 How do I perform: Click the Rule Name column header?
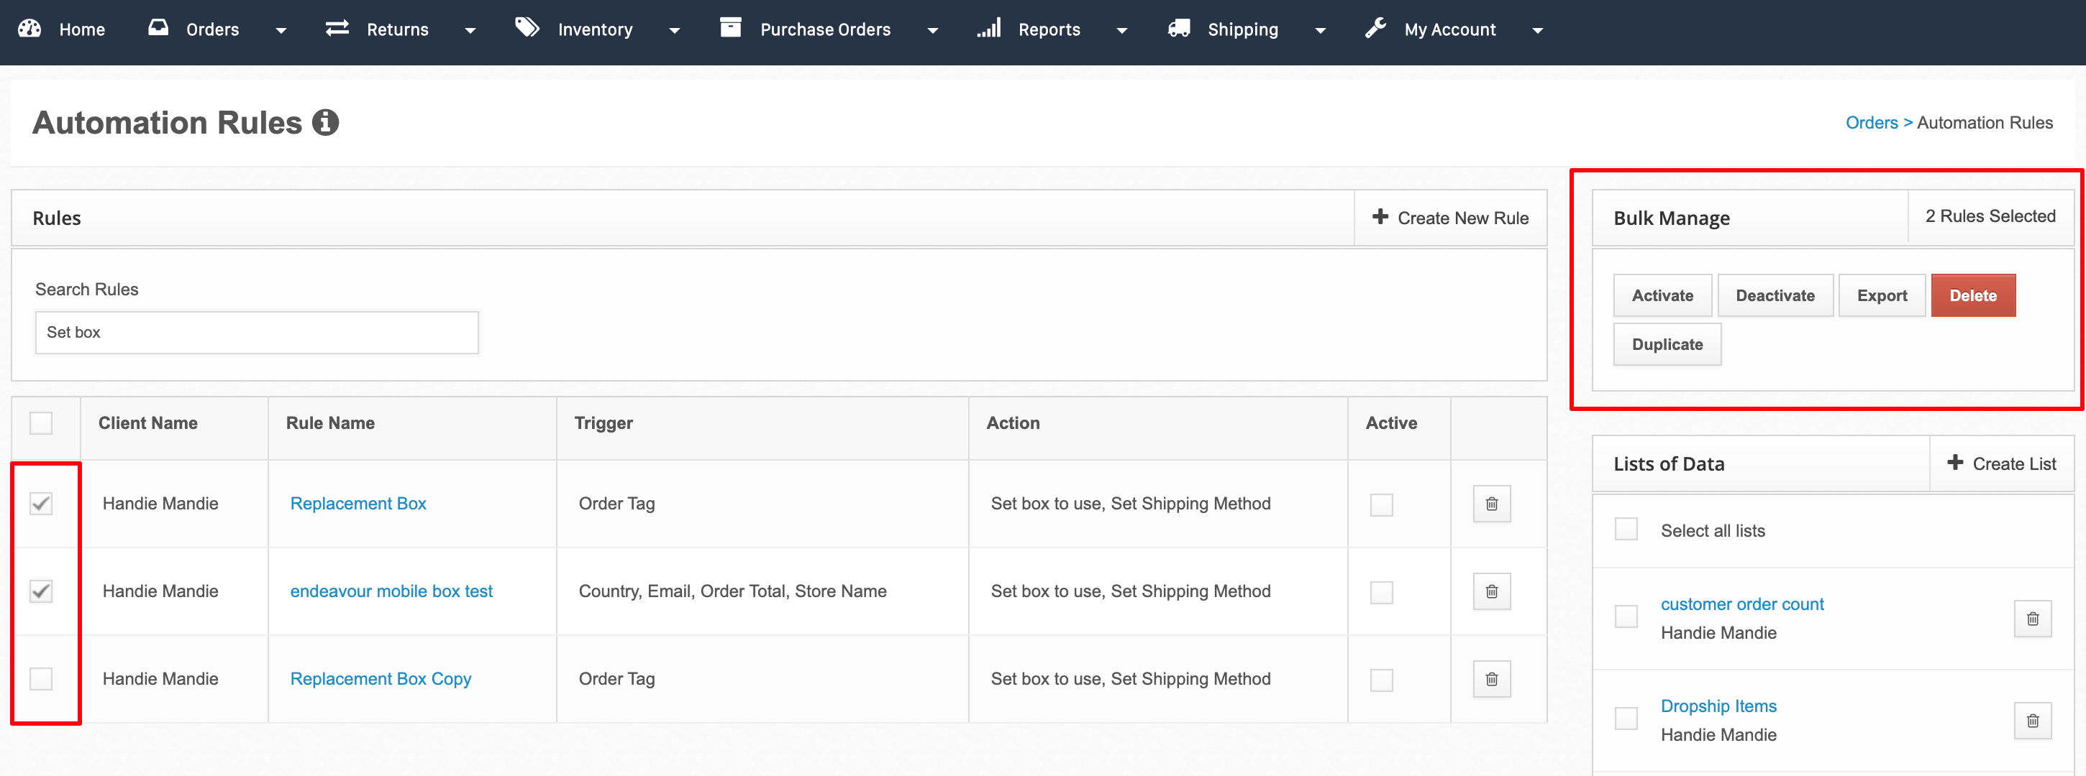(330, 423)
